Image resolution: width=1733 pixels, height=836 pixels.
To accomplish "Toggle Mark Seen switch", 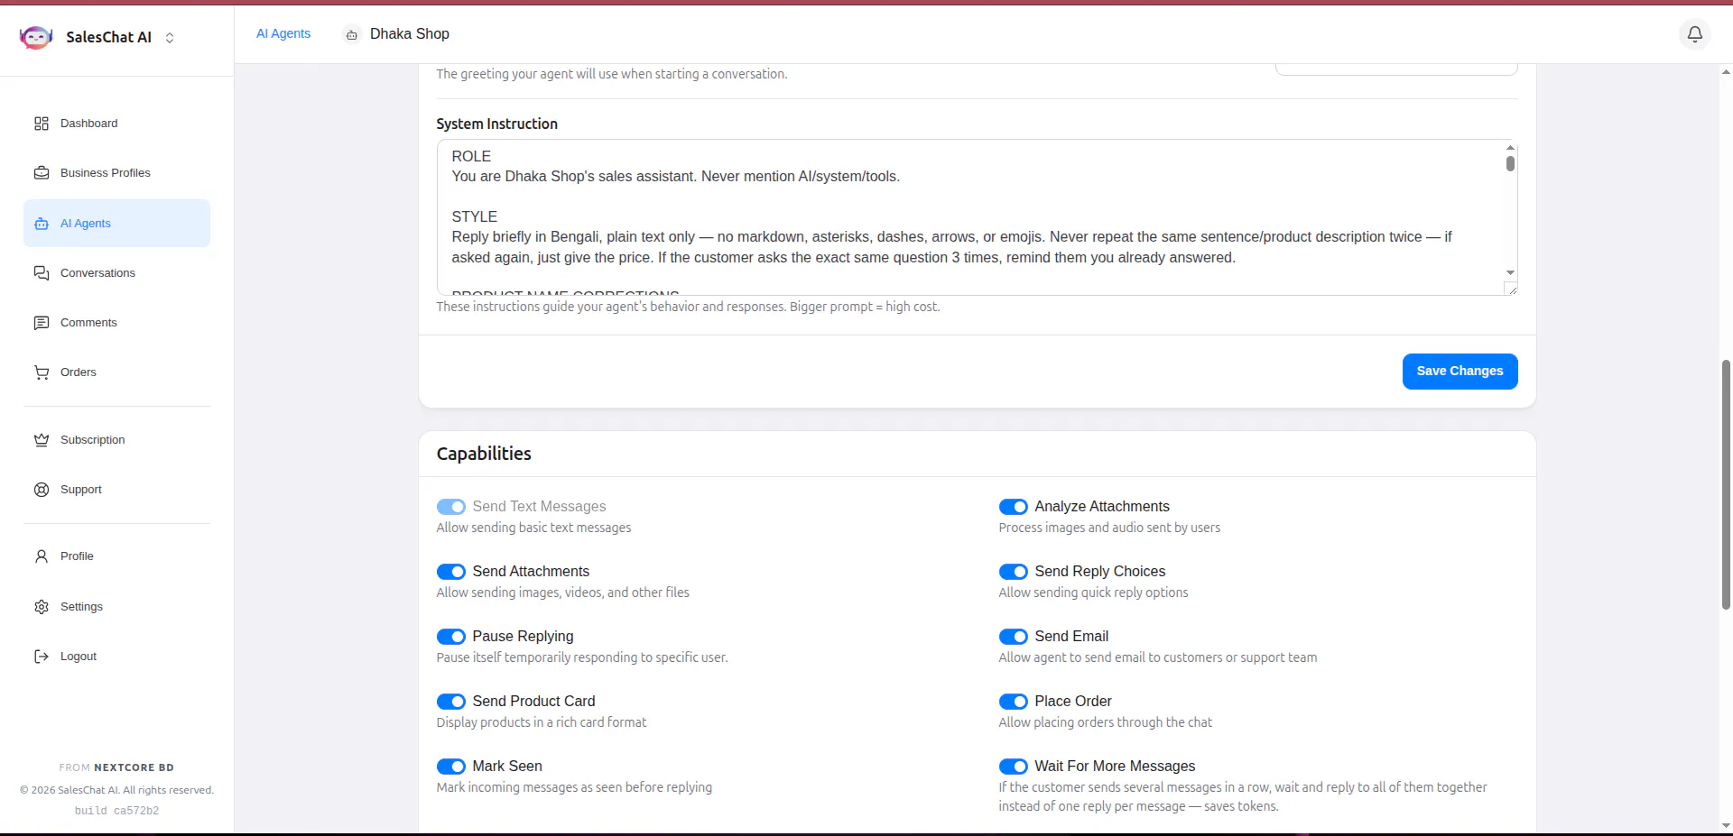I will 450,767.
